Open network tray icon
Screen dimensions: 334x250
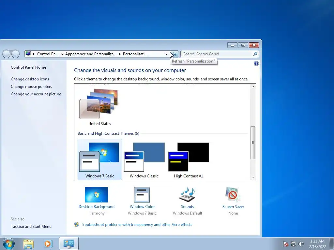(293, 244)
